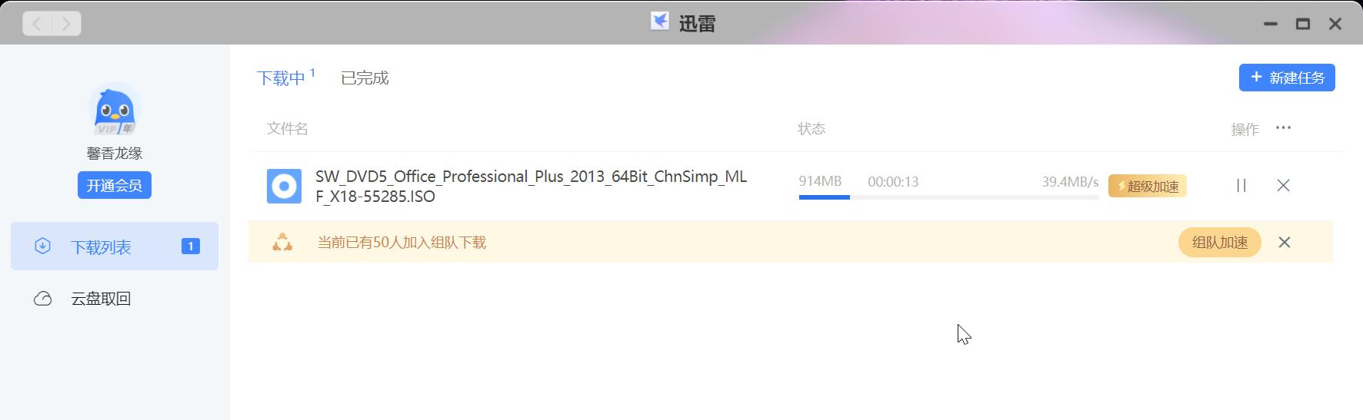Click the 状态 column header

coord(811,129)
